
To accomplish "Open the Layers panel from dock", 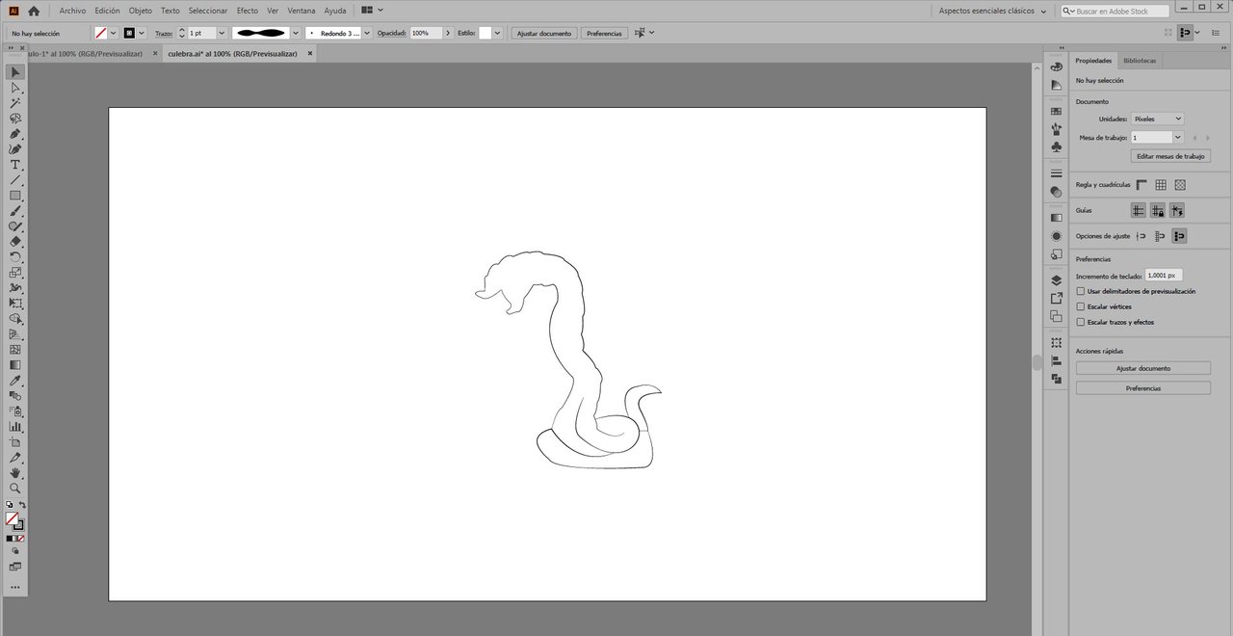I will click(1056, 280).
